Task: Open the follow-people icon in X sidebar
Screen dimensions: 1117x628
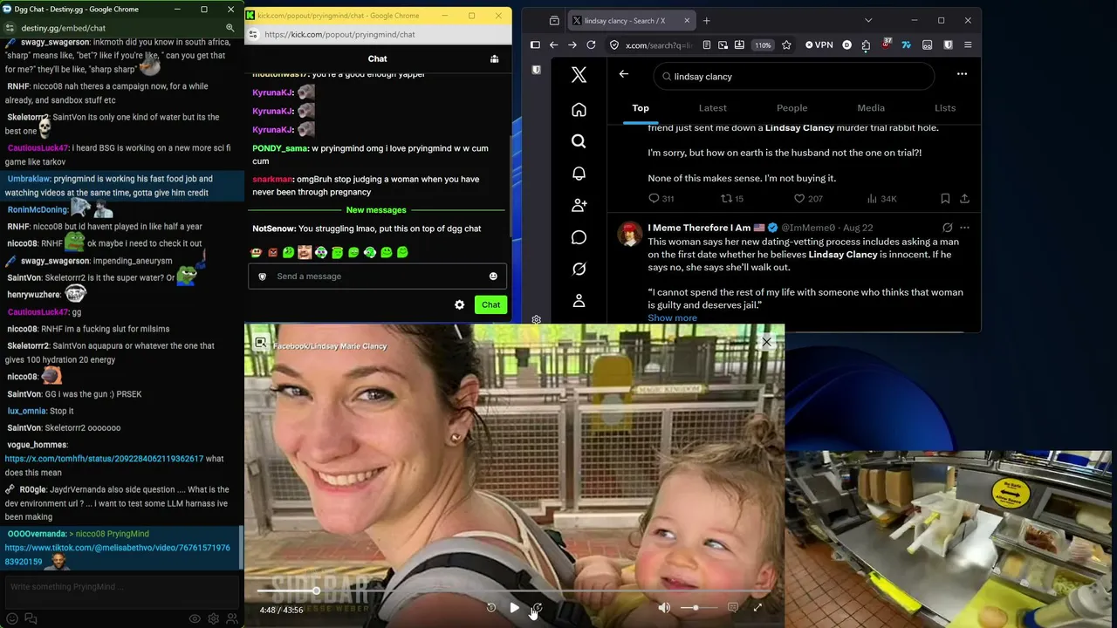Action: point(579,206)
